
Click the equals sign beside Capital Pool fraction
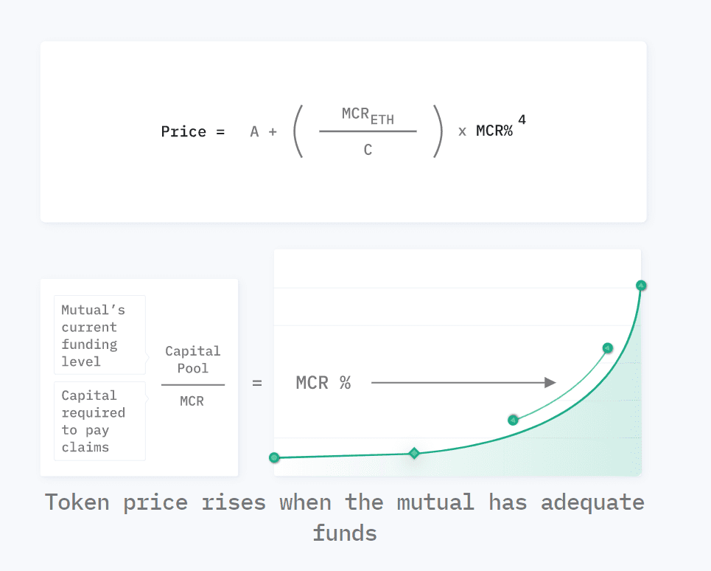(257, 383)
